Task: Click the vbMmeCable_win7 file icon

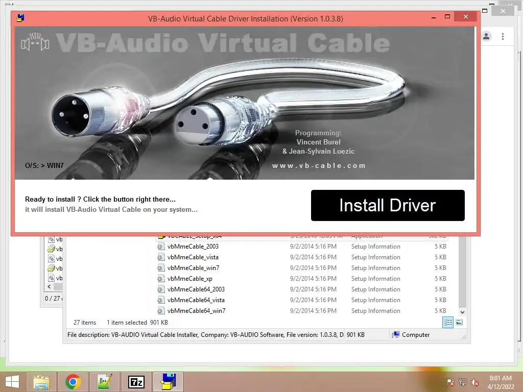Action: point(161,267)
